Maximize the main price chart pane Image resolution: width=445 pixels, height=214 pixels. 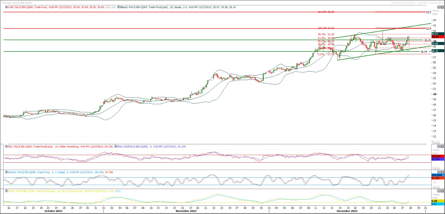(x=439, y=7)
